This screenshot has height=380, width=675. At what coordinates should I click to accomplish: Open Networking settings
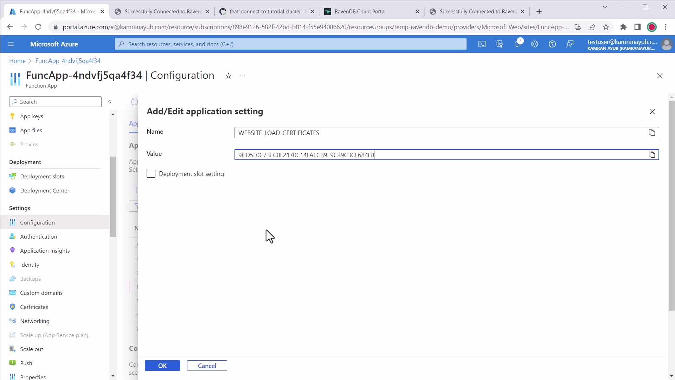coord(34,321)
